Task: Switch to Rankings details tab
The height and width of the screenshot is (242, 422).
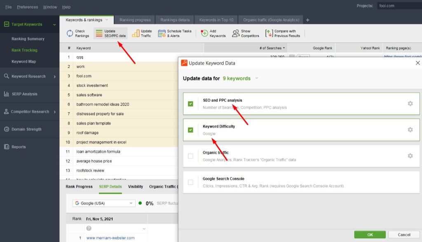Action: (x=175, y=20)
